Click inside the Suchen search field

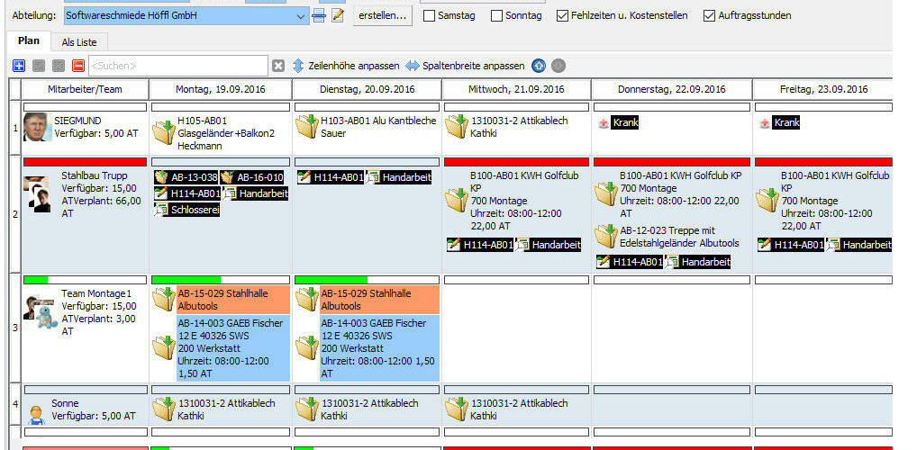177,66
